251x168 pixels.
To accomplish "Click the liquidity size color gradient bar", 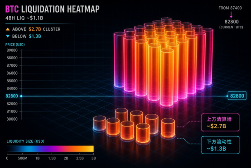I will [50, 149].
